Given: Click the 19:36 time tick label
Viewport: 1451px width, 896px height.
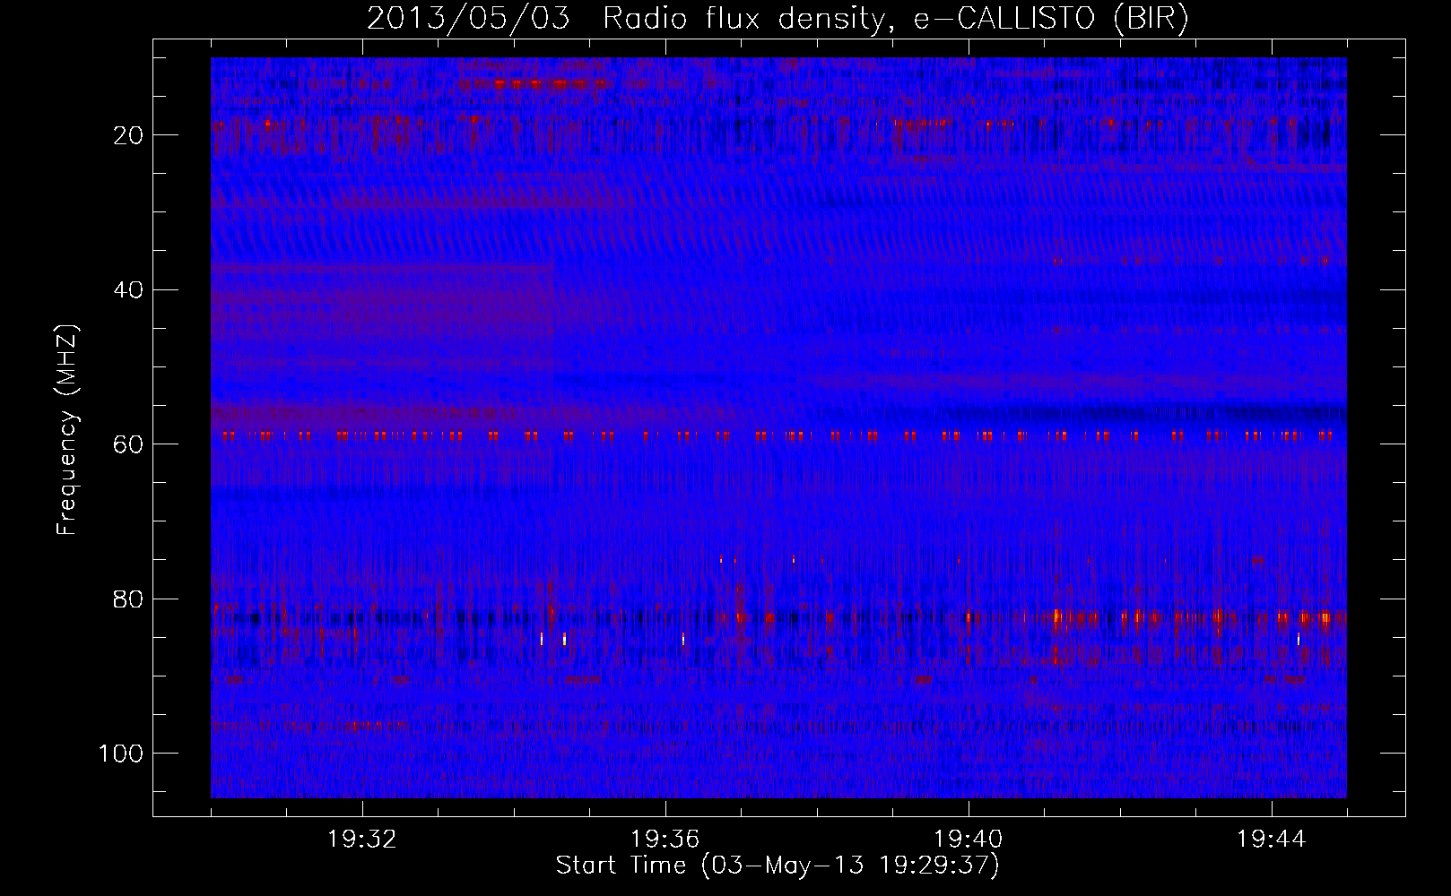Looking at the screenshot, I should (665, 840).
